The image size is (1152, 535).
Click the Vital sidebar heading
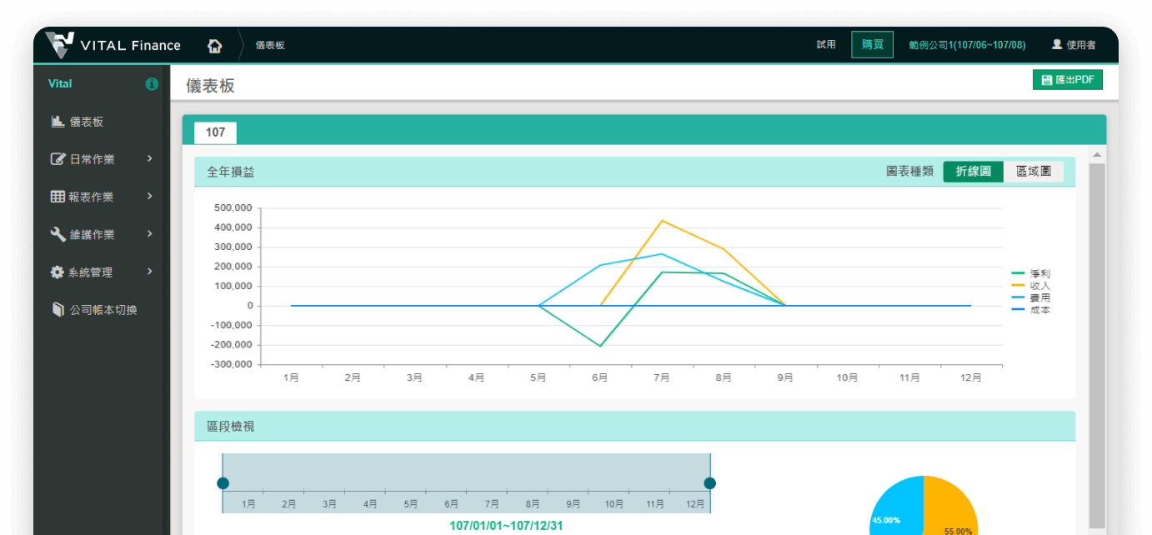pos(60,84)
